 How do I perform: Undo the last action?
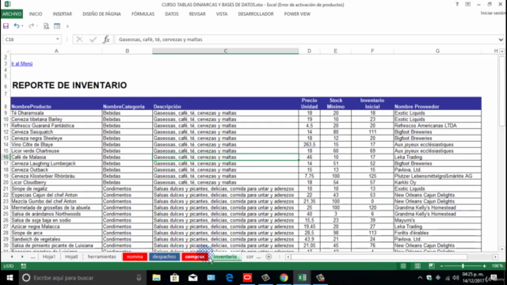[x=16, y=26]
